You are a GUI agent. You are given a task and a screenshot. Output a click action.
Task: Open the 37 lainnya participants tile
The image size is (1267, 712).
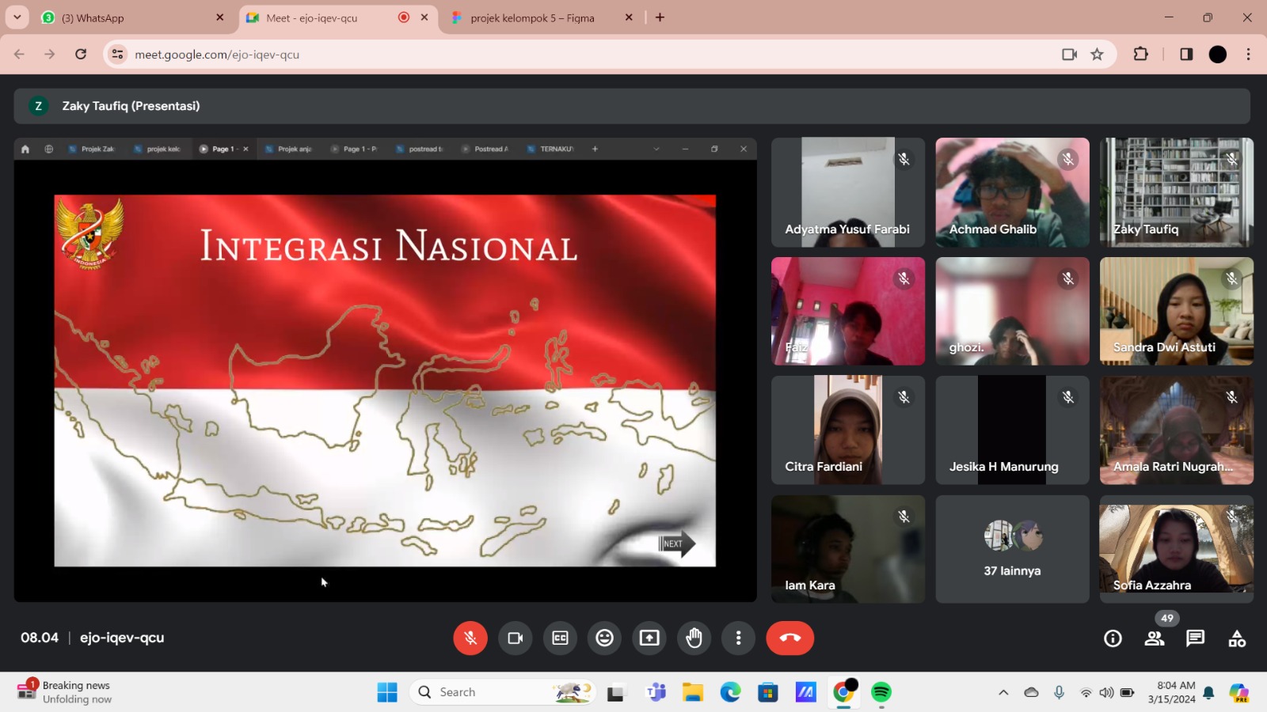(x=1012, y=549)
